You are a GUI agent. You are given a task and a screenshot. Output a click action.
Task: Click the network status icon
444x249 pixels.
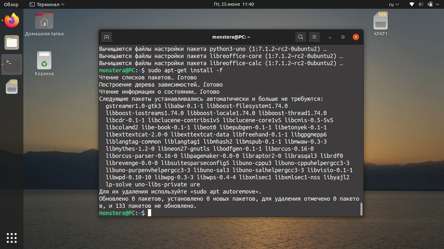point(412,5)
